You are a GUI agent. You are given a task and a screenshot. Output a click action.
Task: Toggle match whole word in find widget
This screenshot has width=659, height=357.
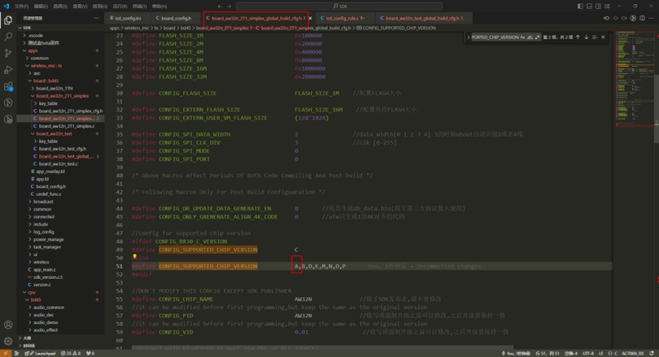(530, 37)
